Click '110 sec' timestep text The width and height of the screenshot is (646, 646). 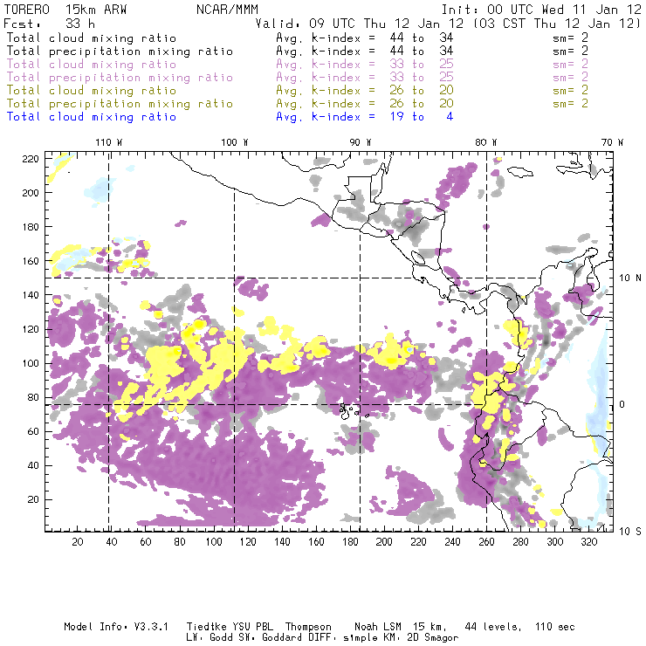(555, 627)
